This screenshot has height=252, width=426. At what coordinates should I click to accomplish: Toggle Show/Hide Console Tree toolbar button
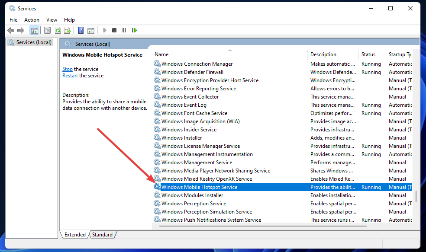pyautogui.click(x=34, y=30)
